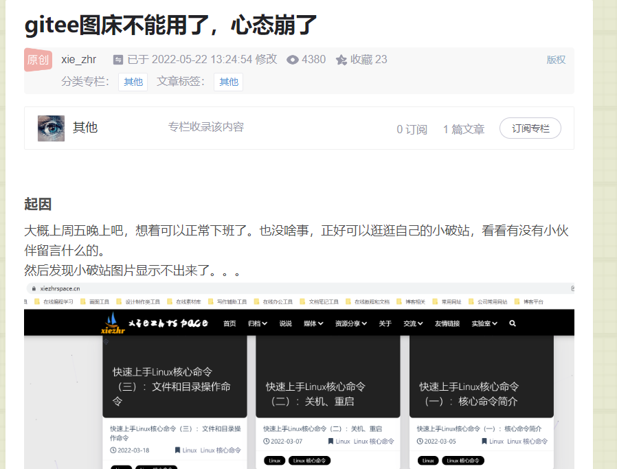Click the bookmark icon after date 2022-03-18

pos(177,450)
